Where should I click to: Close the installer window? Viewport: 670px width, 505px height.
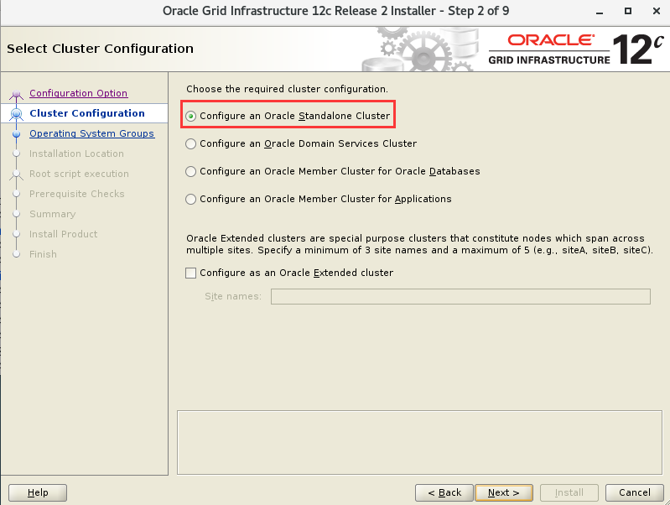[x=657, y=11]
